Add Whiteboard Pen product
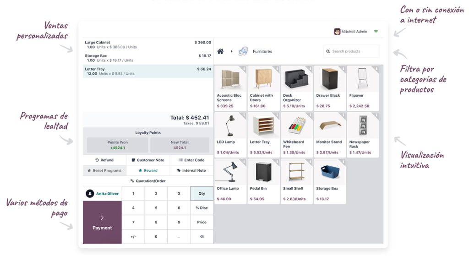 click(x=297, y=135)
